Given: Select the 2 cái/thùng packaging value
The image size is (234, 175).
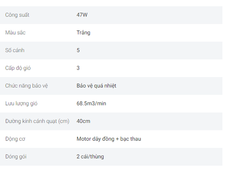Looking at the screenshot, I should pyautogui.click(x=90, y=157).
